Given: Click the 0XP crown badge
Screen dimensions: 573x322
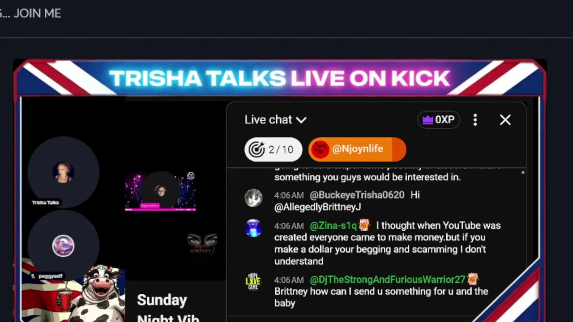Looking at the screenshot, I should click(439, 120).
